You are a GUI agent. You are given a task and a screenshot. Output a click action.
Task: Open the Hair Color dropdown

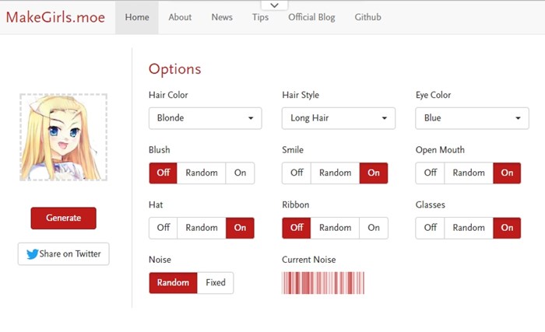(205, 118)
